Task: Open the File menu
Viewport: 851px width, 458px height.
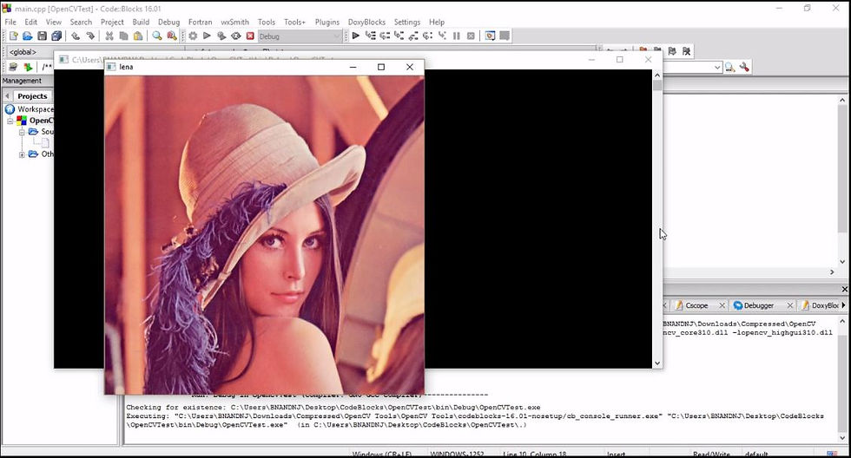Action: pyautogui.click(x=10, y=23)
